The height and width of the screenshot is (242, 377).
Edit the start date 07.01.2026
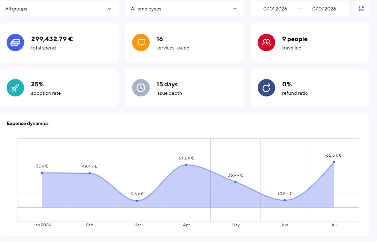pyautogui.click(x=275, y=9)
